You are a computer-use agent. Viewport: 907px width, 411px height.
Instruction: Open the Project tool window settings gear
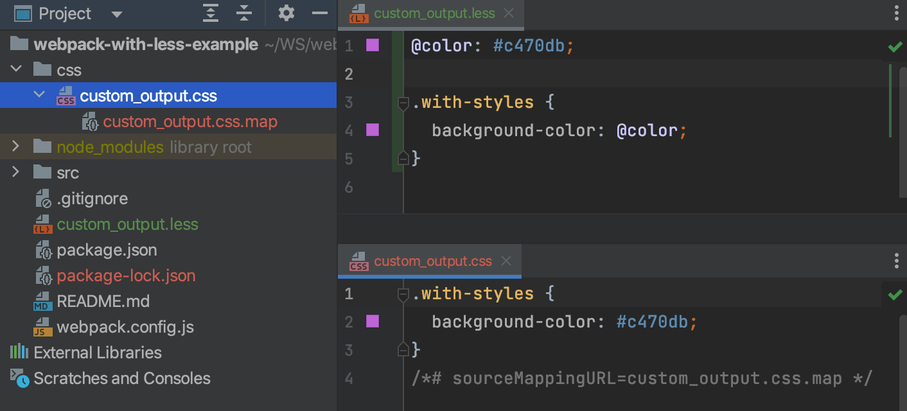point(286,13)
